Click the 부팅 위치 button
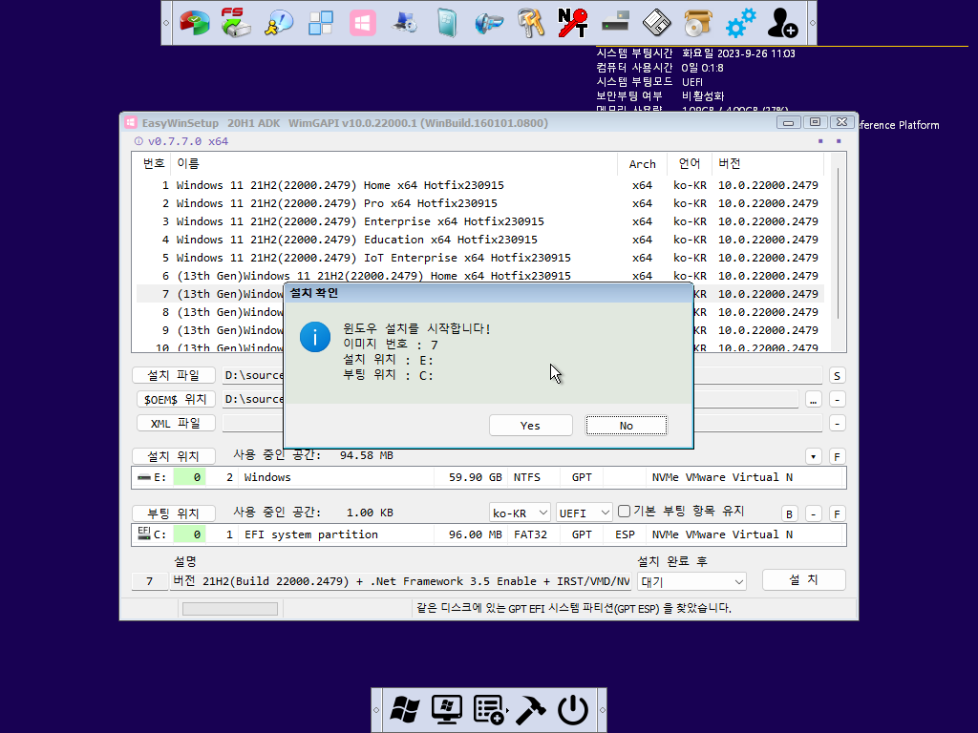The image size is (978, 733). [x=174, y=513]
